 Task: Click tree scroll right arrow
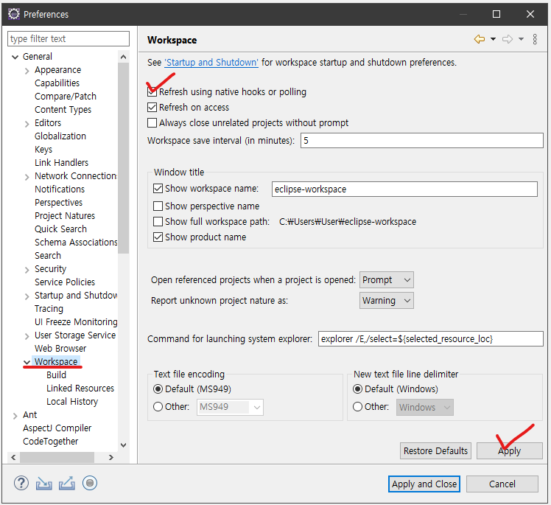click(111, 457)
